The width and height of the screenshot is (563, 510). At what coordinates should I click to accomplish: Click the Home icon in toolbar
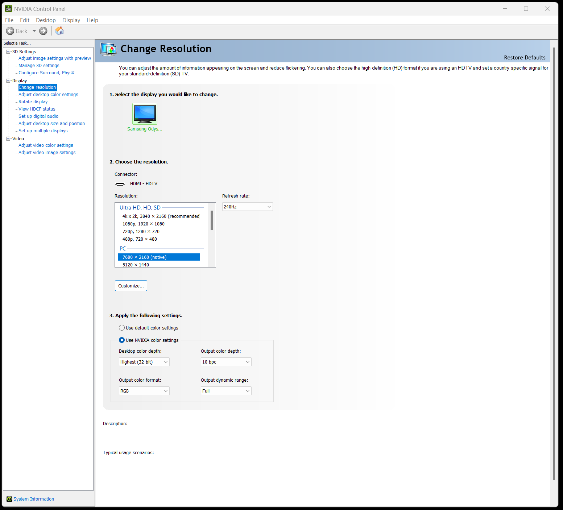[59, 31]
